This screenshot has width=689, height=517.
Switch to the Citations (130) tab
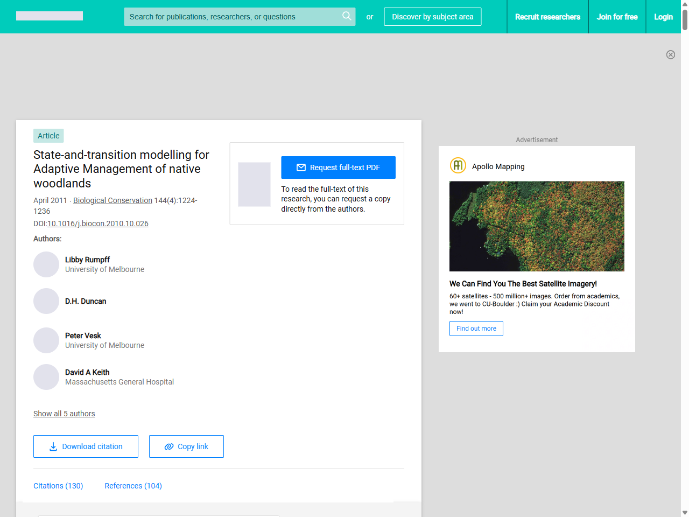coord(58,486)
